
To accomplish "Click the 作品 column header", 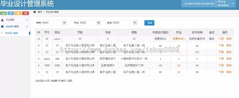I will pos(179,32).
